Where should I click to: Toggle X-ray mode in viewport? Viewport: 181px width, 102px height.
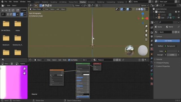click(x=133, y=9)
